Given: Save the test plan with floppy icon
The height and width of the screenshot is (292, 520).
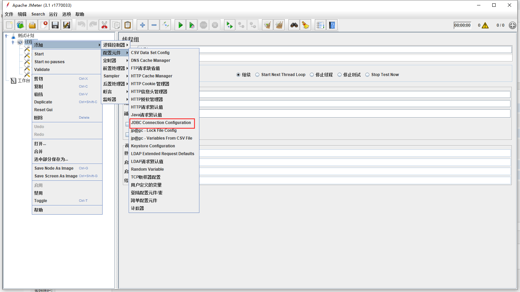Looking at the screenshot, I should [x=55, y=25].
